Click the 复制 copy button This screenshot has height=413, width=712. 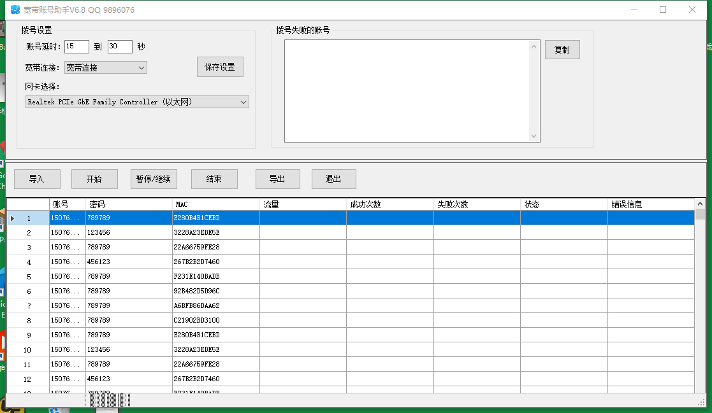[562, 50]
